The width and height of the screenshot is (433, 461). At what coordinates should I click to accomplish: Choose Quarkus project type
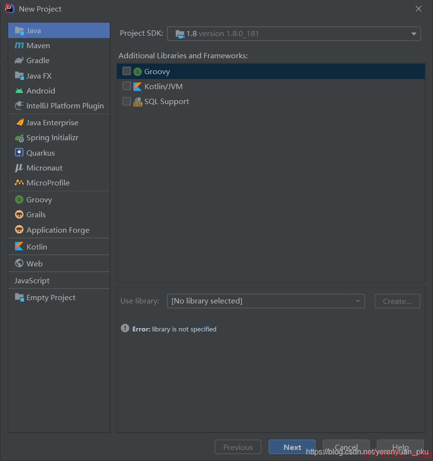59,153
